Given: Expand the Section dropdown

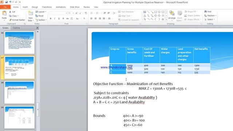Looking at the screenshot, I should pos(41,20).
